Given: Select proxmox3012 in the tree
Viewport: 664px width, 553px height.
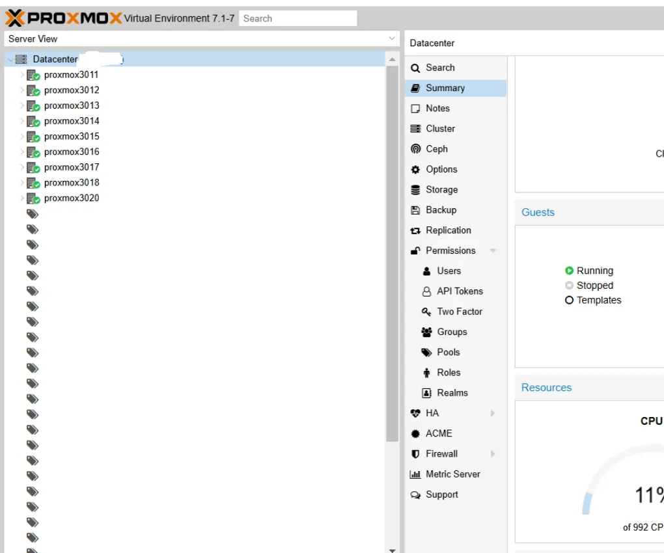Looking at the screenshot, I should tap(72, 90).
